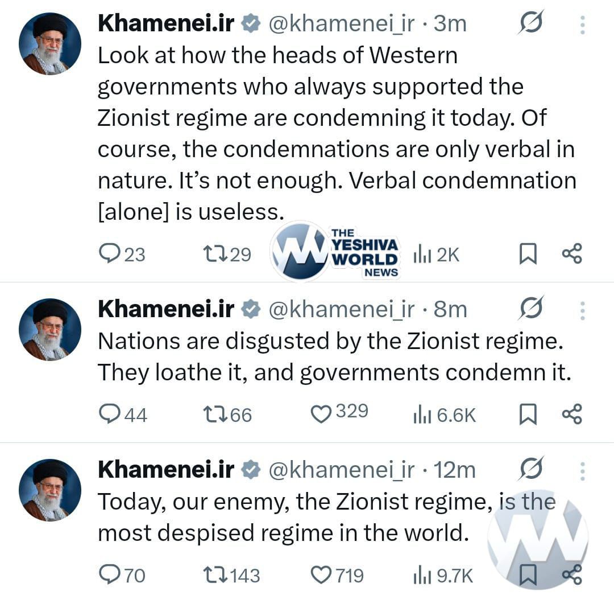This screenshot has height=599, width=614.
Task: Like the tweet with 719 likes
Action: click(337, 575)
